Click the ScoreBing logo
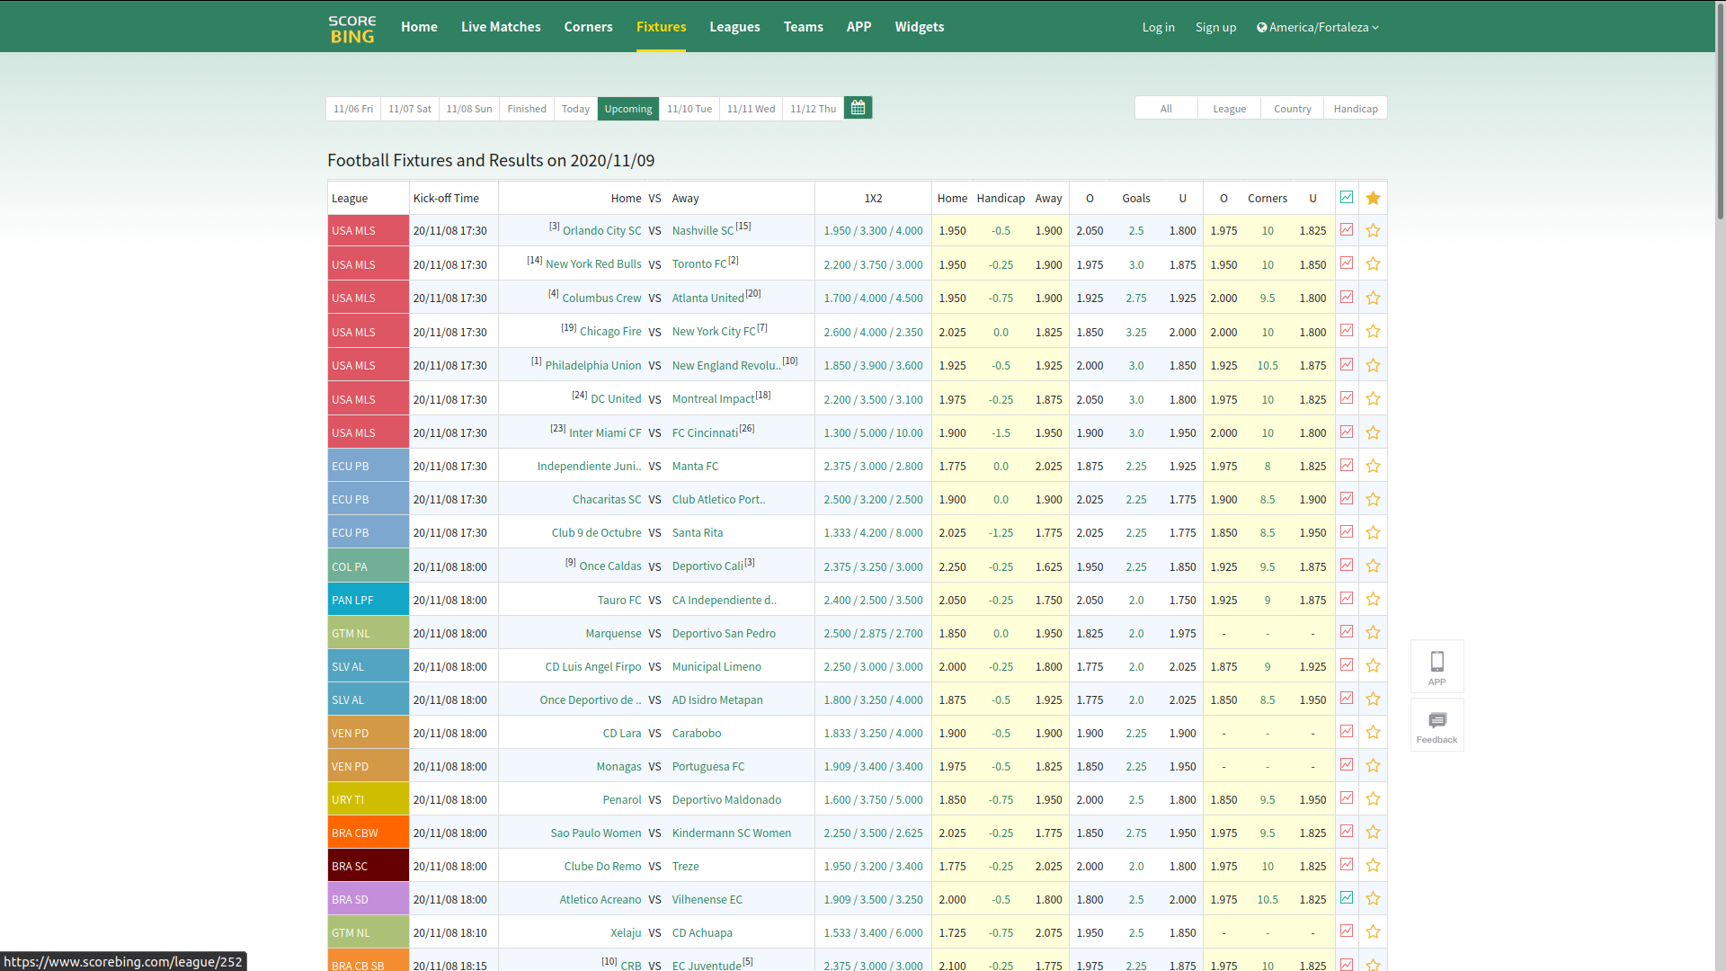The image size is (1726, 971). (352, 29)
